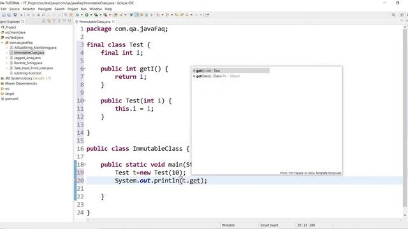Toggle Mark Occurrences highlighted toolbar button

tap(136, 15)
